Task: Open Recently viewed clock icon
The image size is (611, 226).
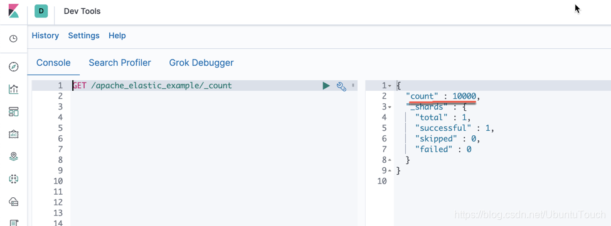Action: click(x=13, y=39)
